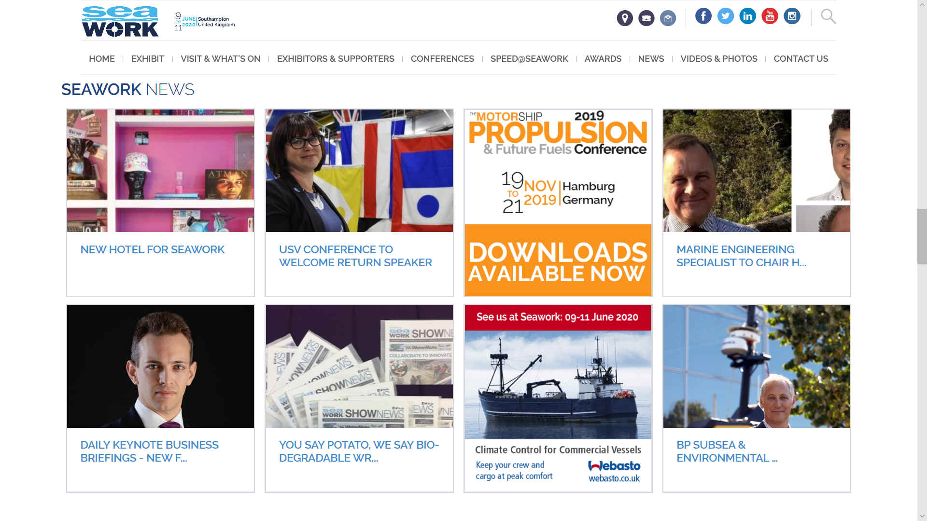Click the man in suit keynote photo

[160, 366]
